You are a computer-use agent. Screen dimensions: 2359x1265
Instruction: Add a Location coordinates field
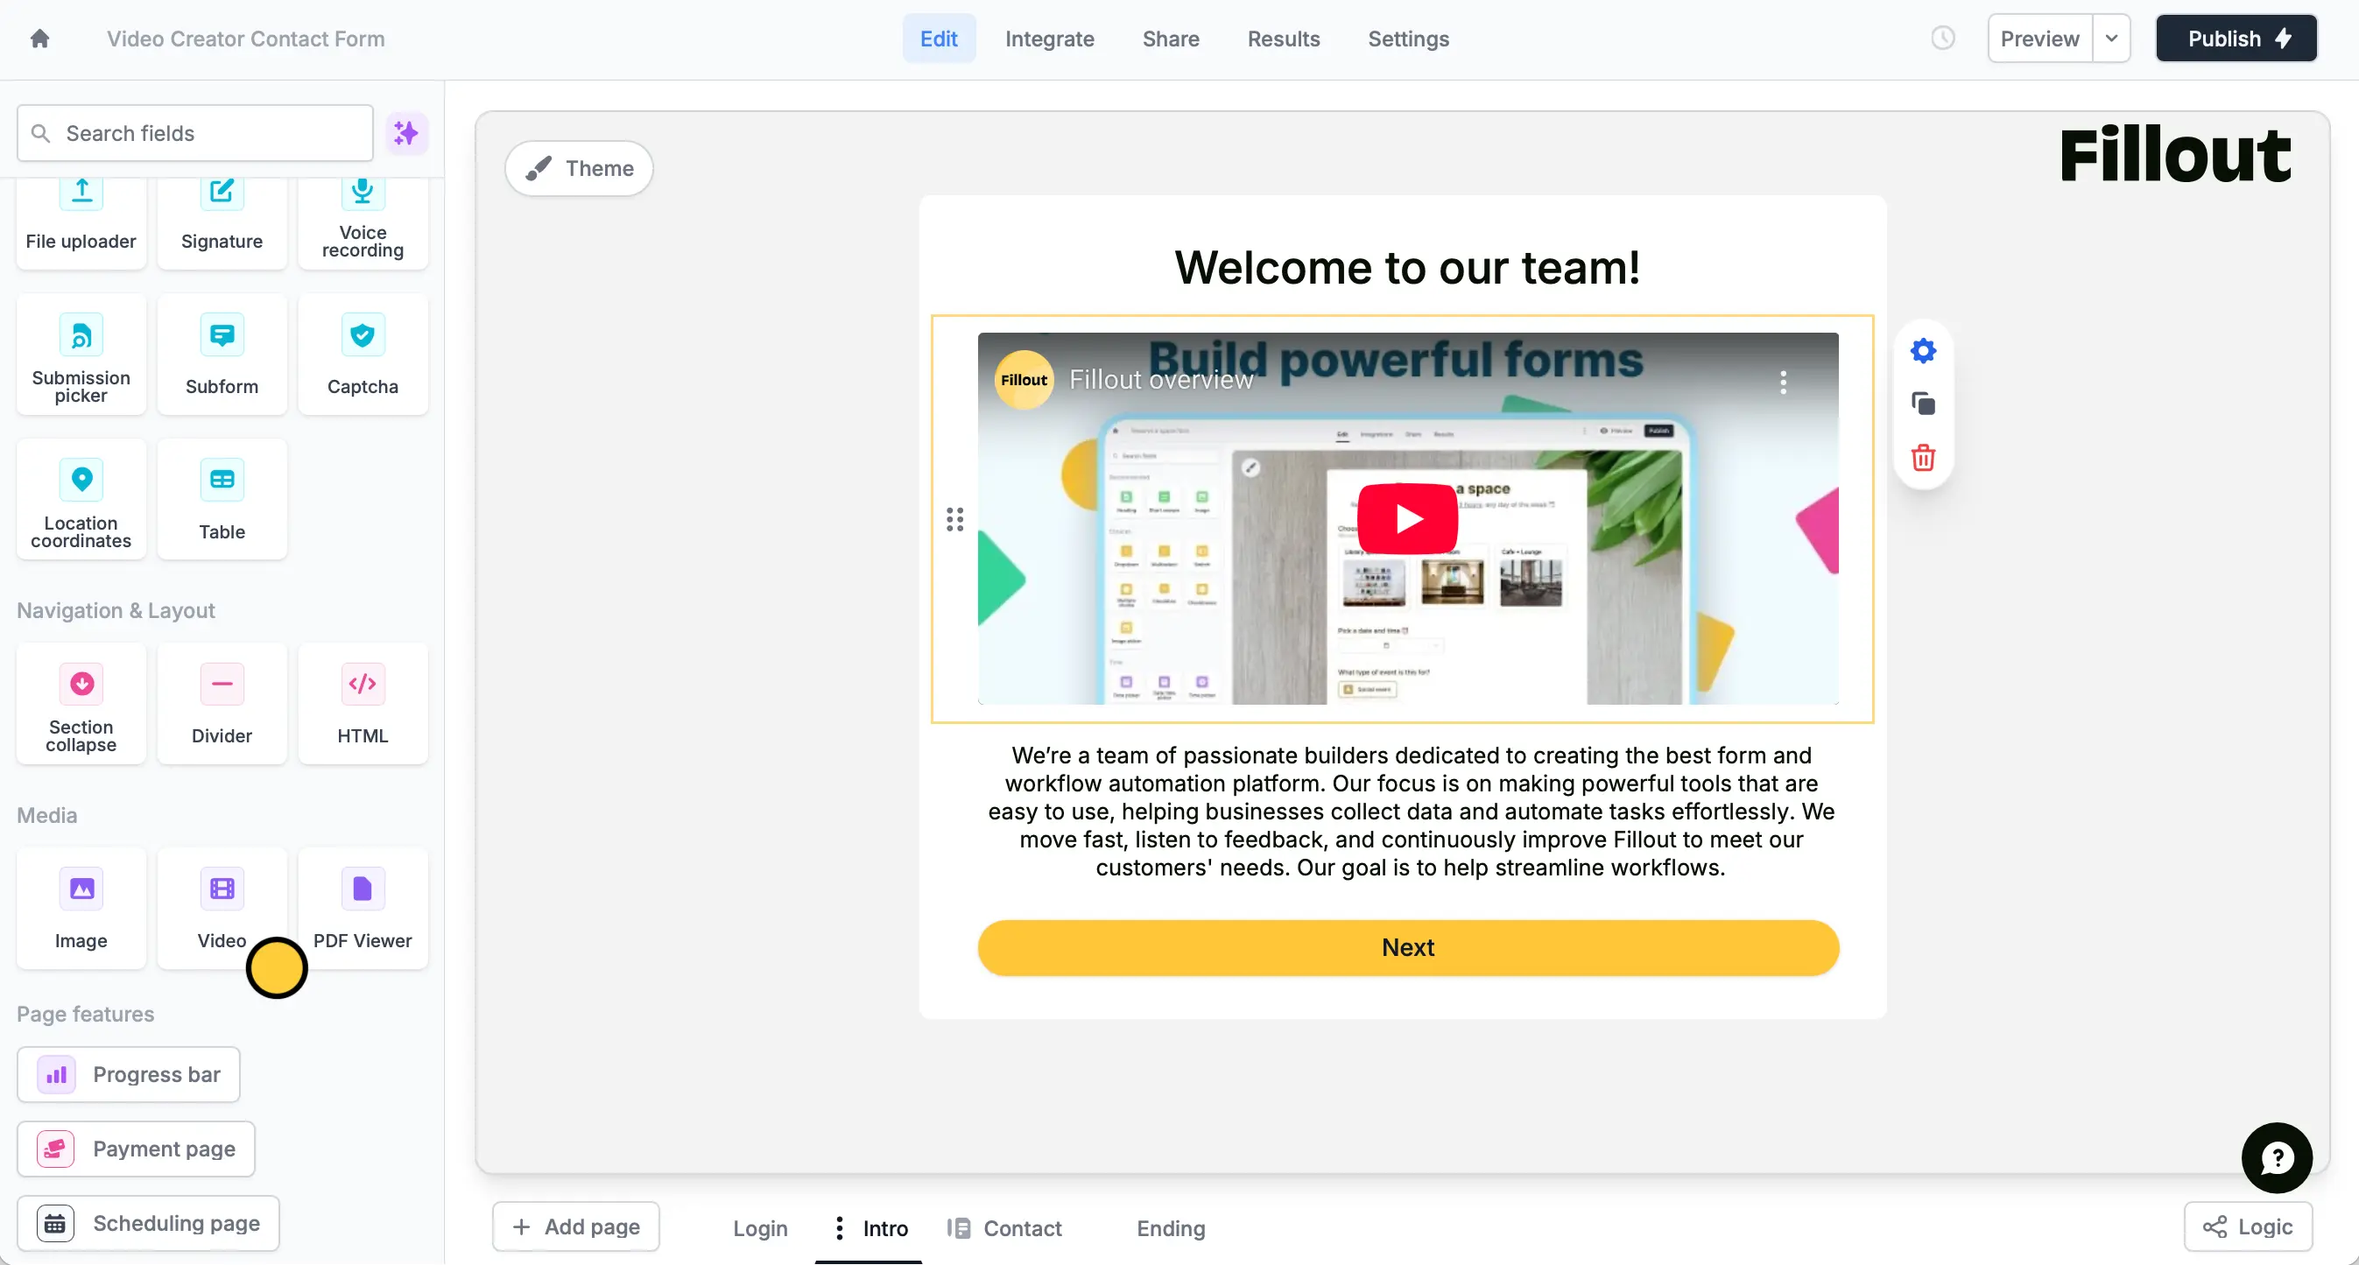click(x=81, y=499)
